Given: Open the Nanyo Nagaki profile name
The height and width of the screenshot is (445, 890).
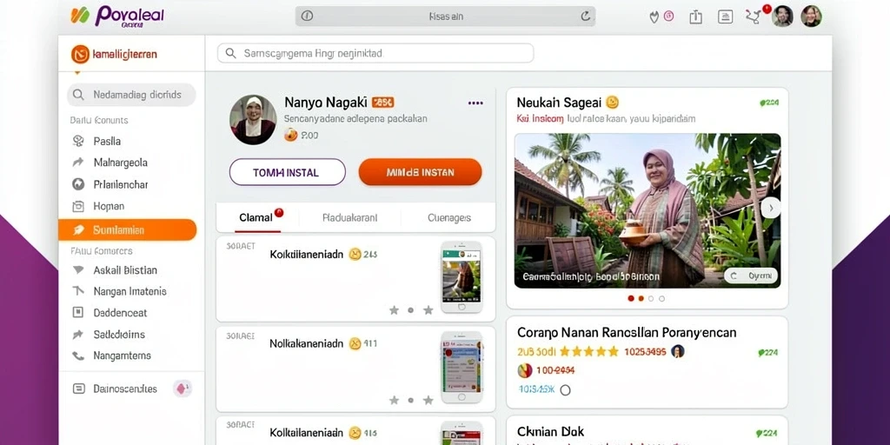Looking at the screenshot, I should coord(326,103).
